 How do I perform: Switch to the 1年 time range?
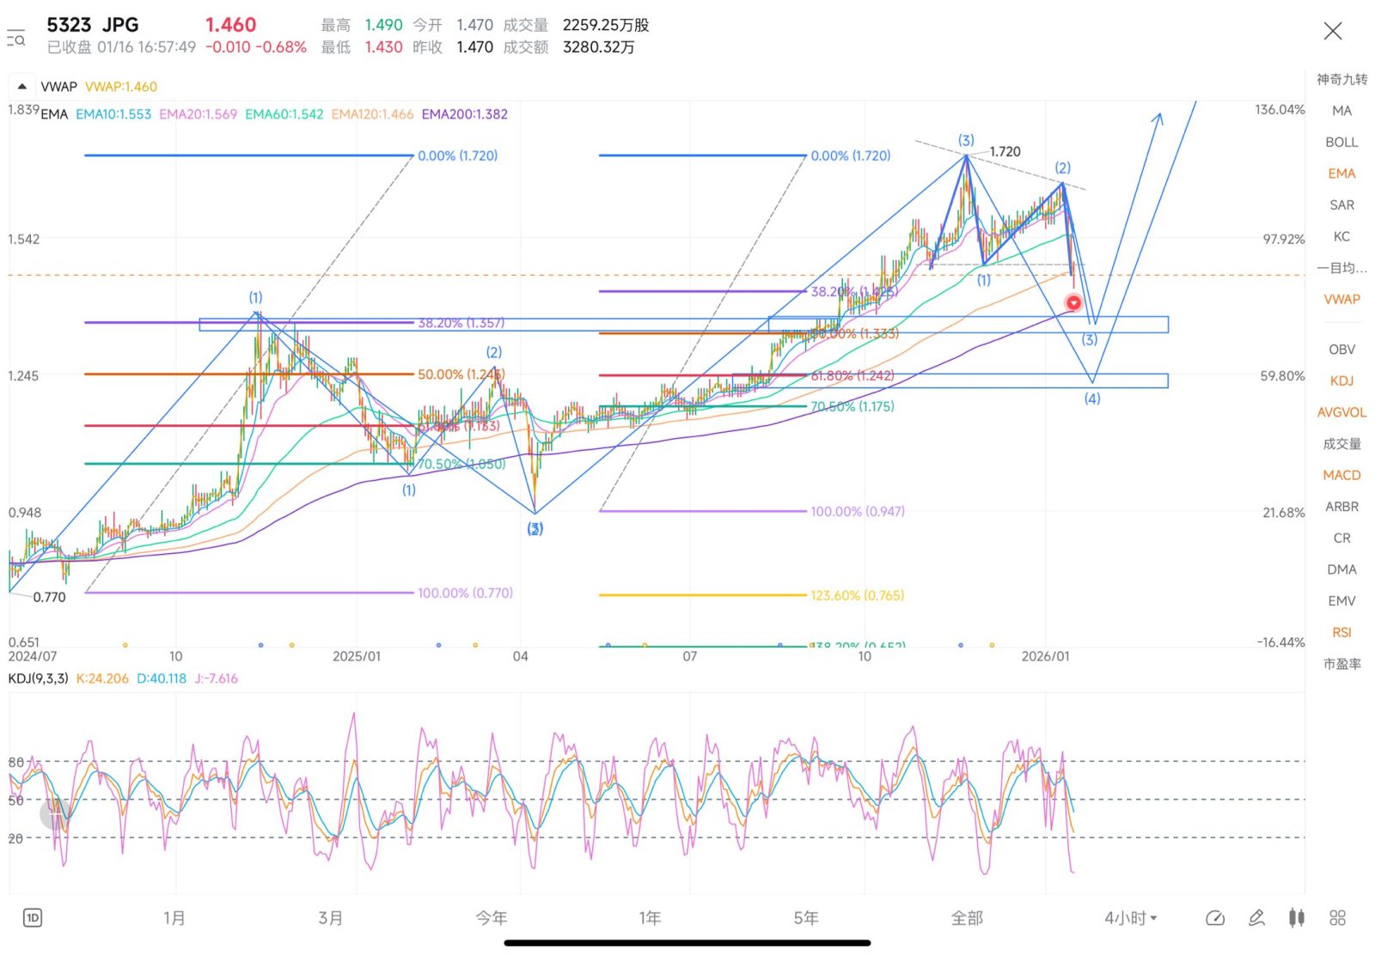(650, 918)
